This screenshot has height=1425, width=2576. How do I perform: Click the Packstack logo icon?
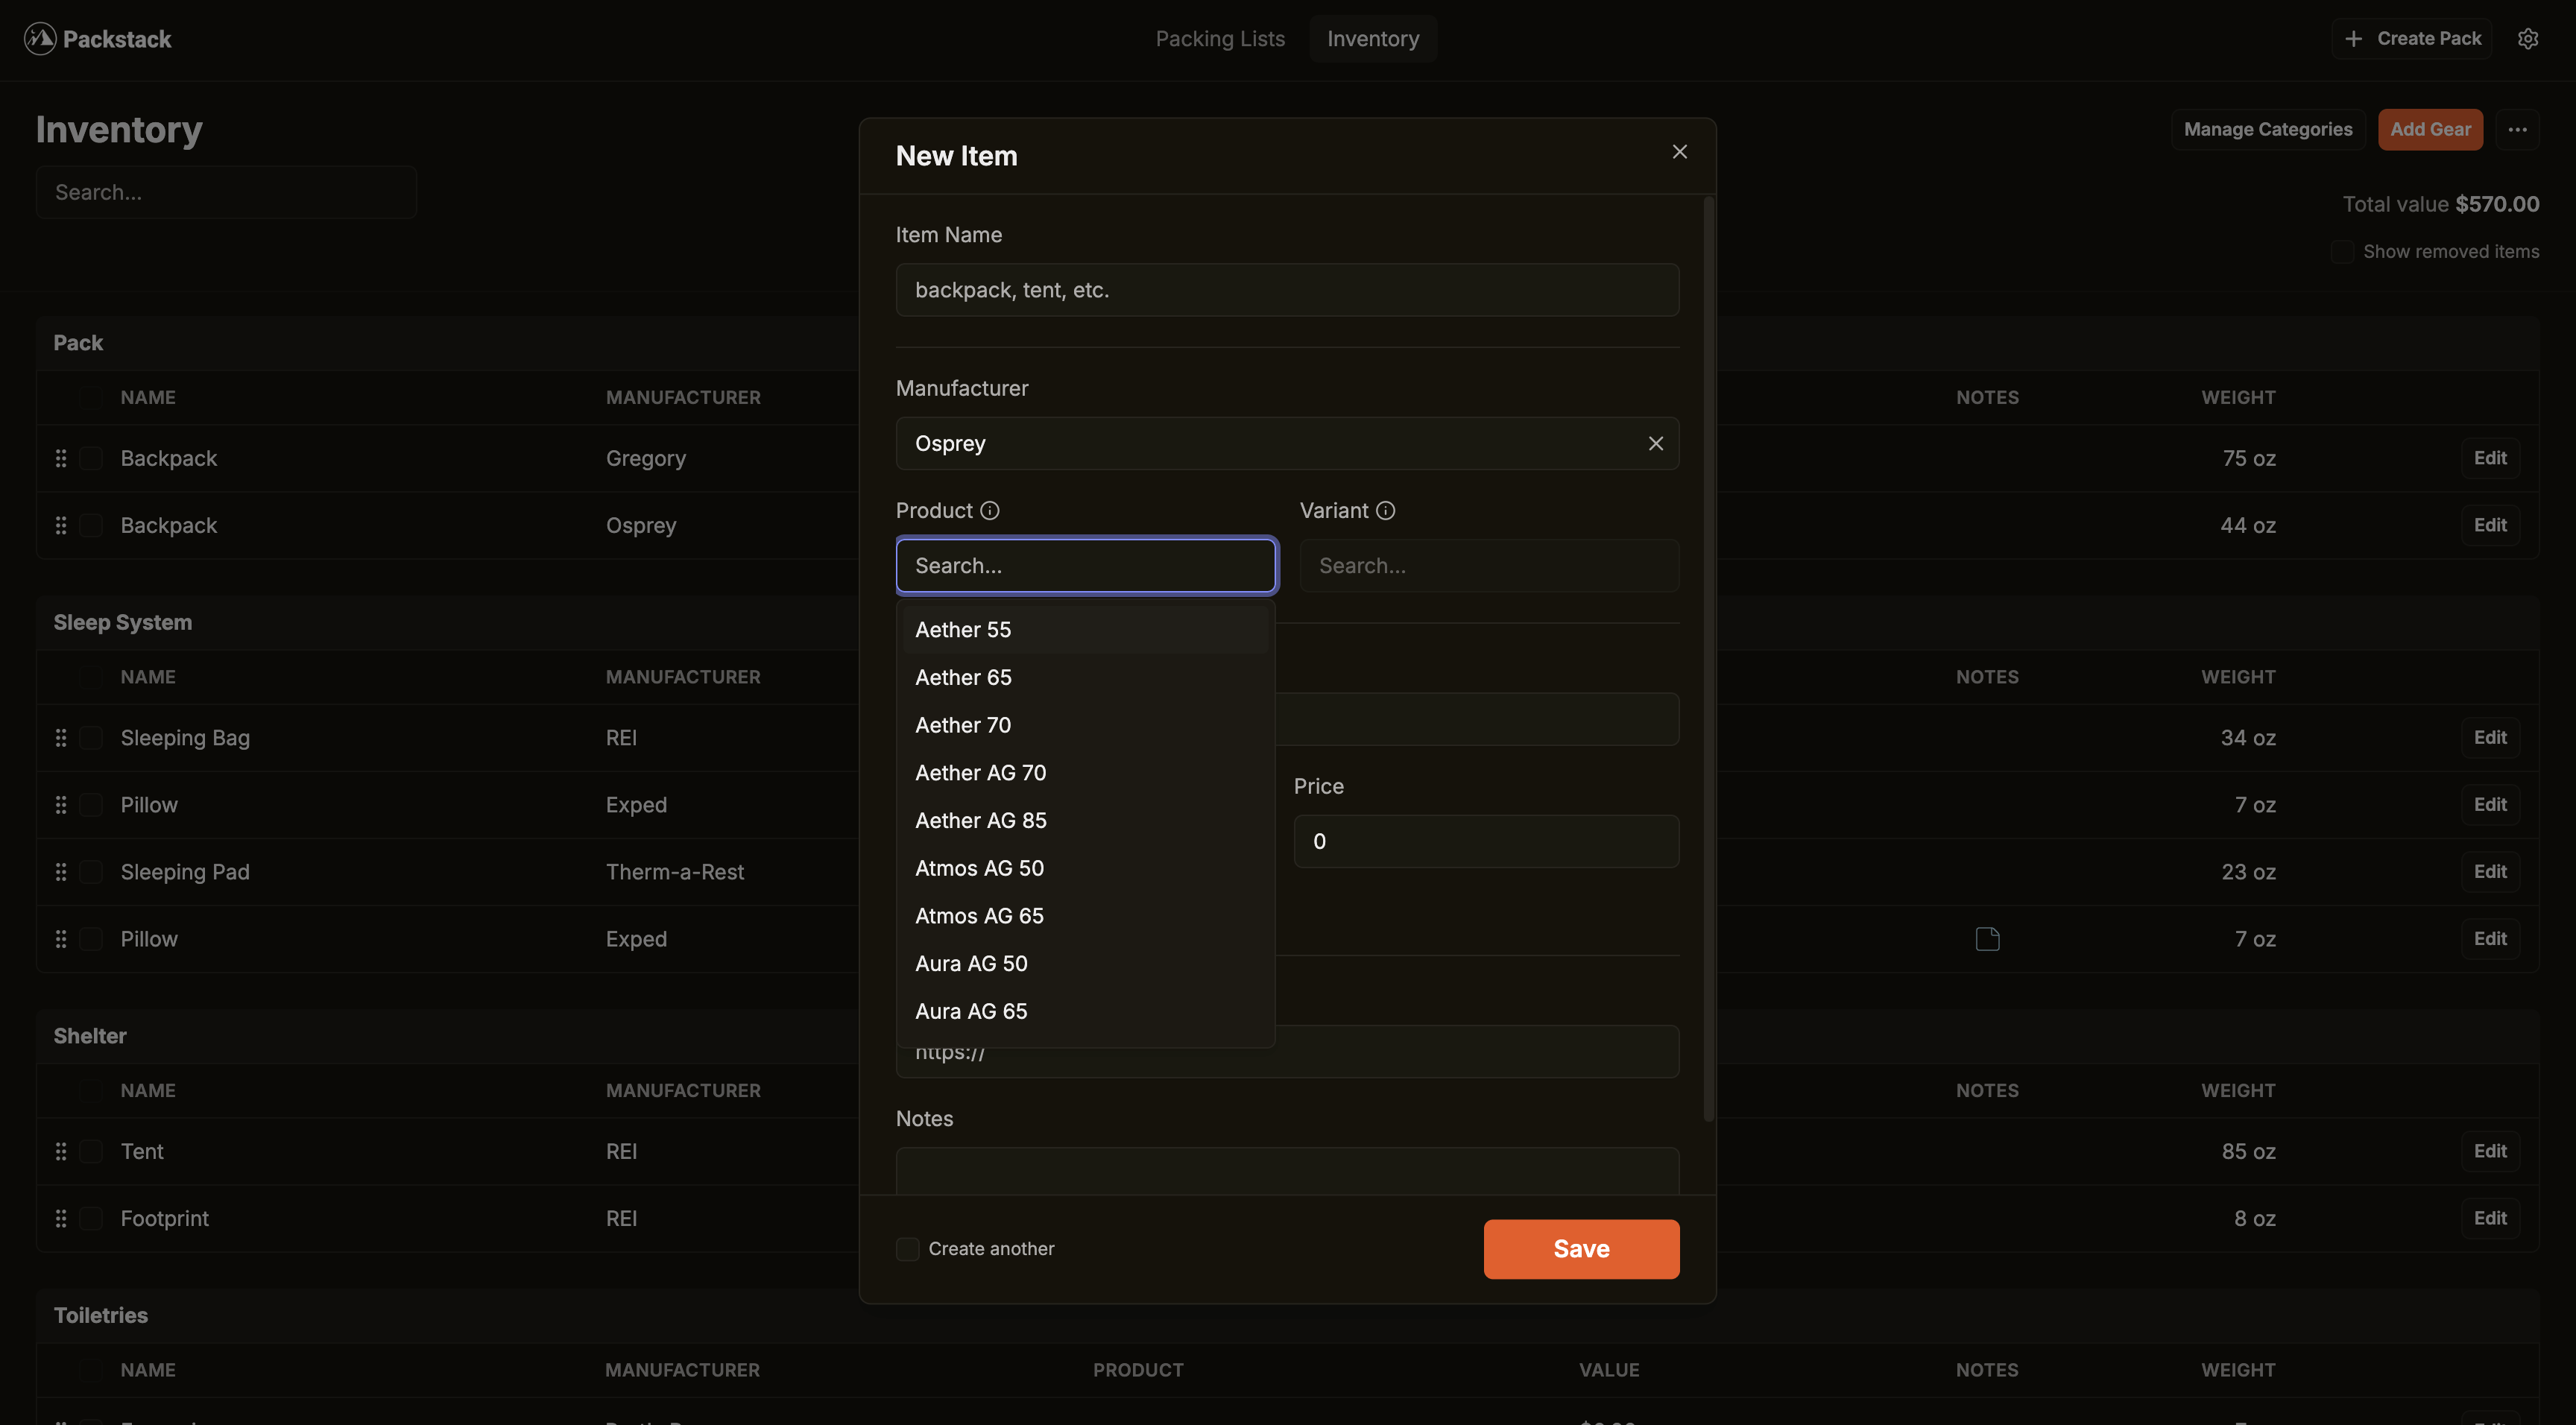[39, 38]
